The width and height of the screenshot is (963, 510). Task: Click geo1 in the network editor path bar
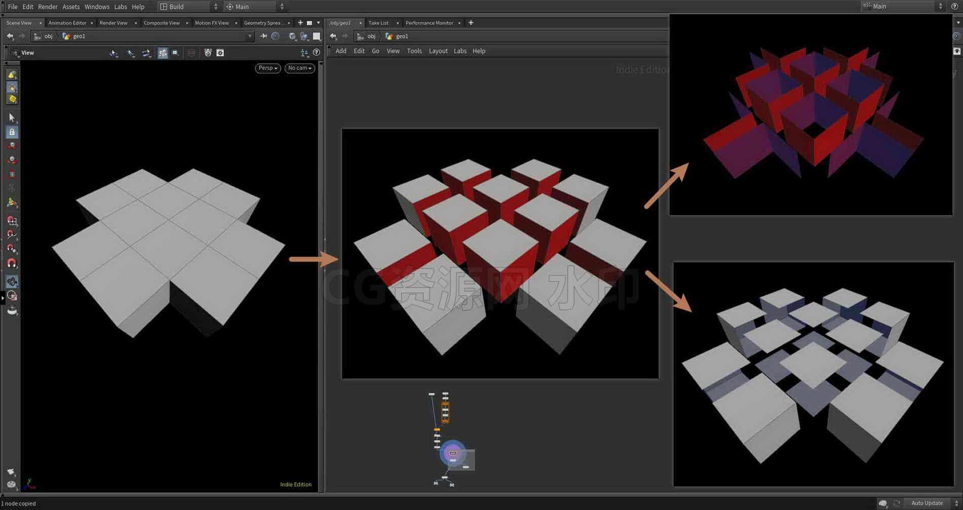click(402, 36)
